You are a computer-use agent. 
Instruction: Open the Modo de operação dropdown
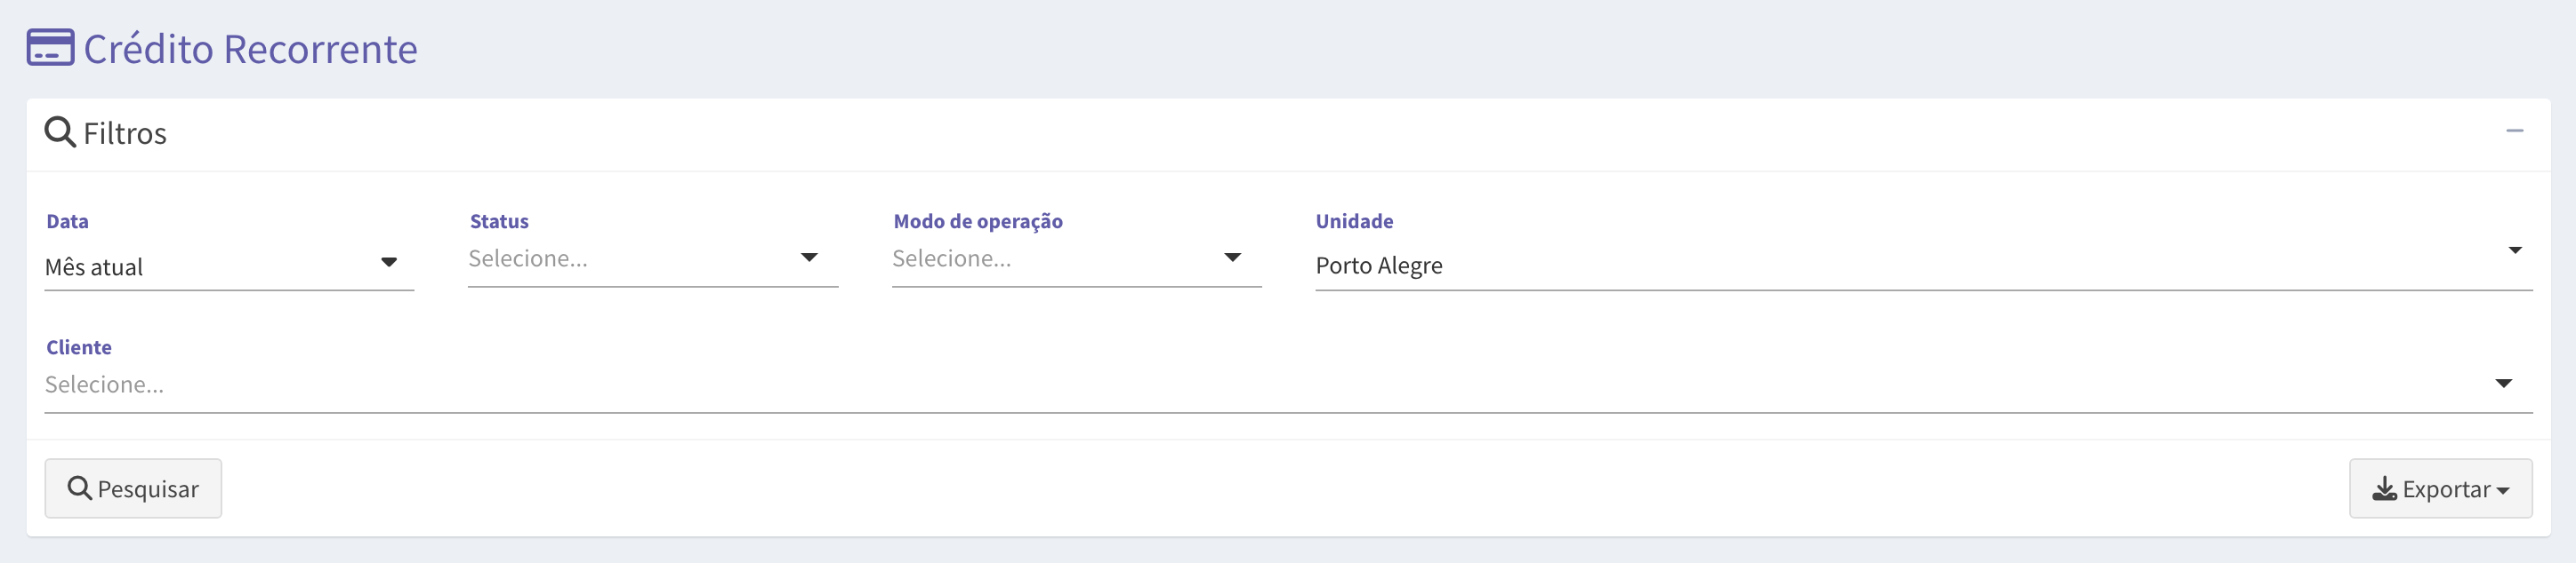coord(1076,259)
